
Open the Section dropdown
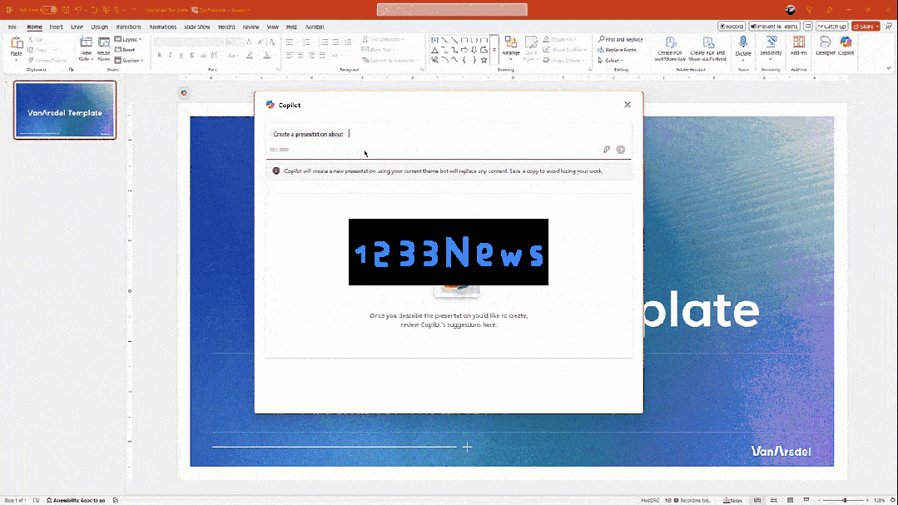pyautogui.click(x=129, y=60)
